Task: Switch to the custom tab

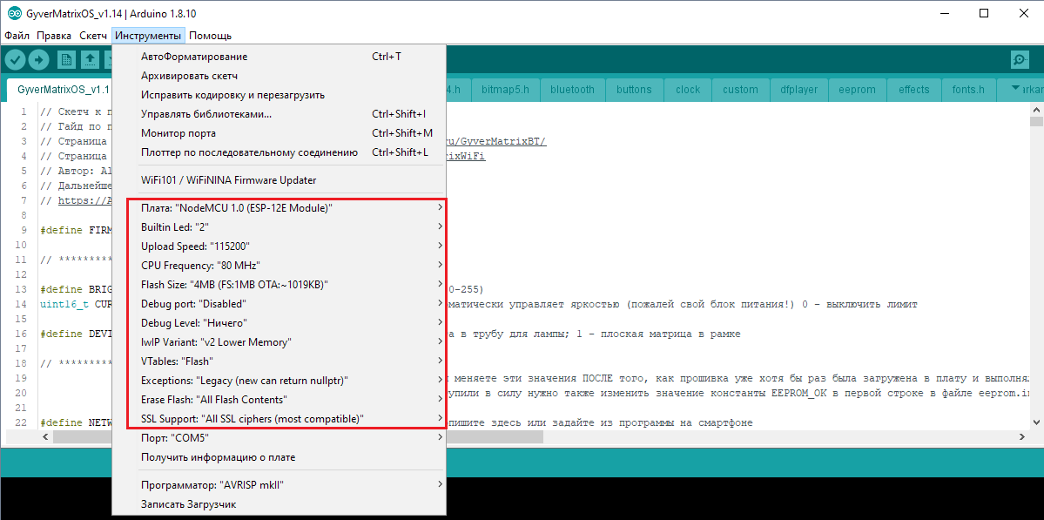Action: pos(740,89)
